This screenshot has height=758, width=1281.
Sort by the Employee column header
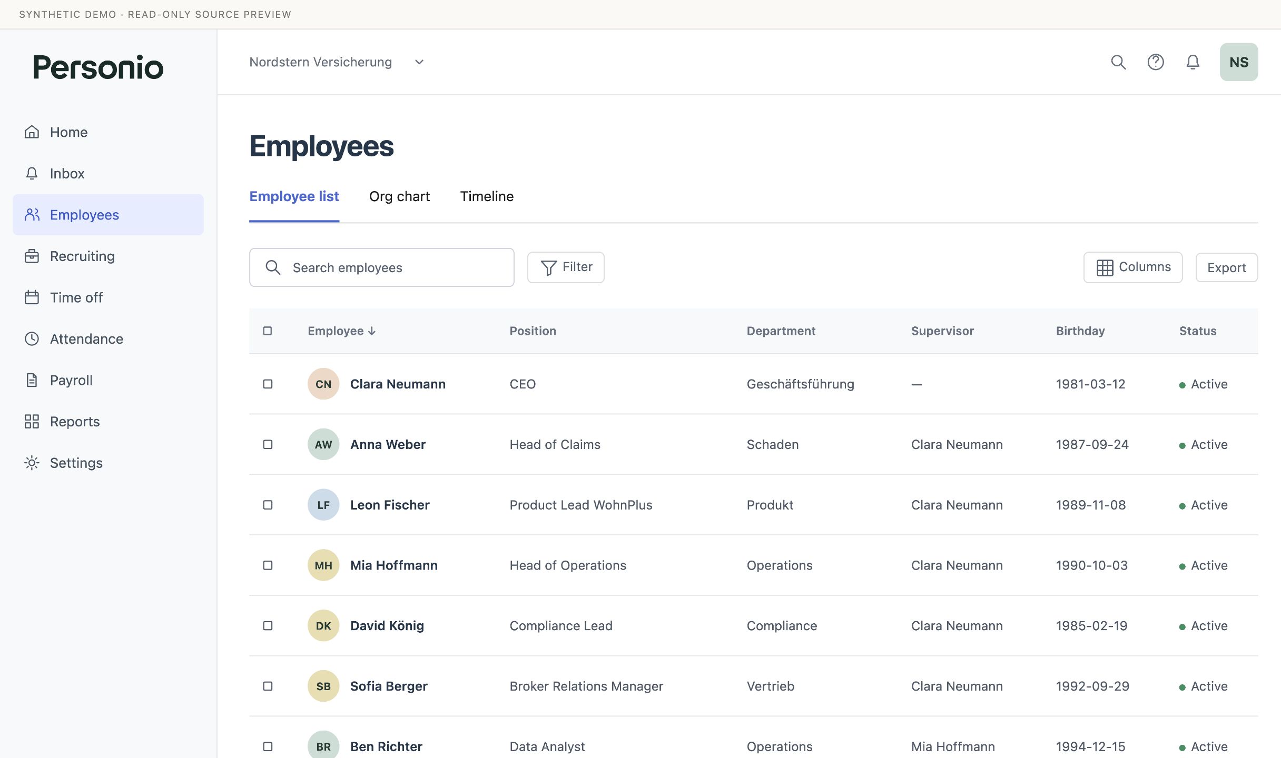click(x=341, y=331)
